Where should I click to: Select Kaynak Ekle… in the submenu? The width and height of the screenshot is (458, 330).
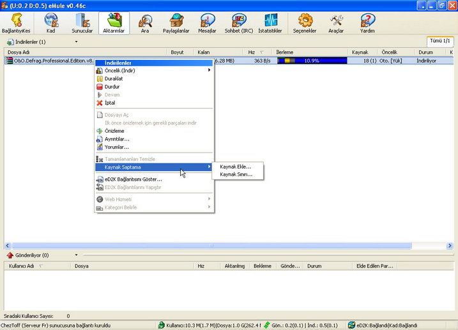pyautogui.click(x=238, y=167)
